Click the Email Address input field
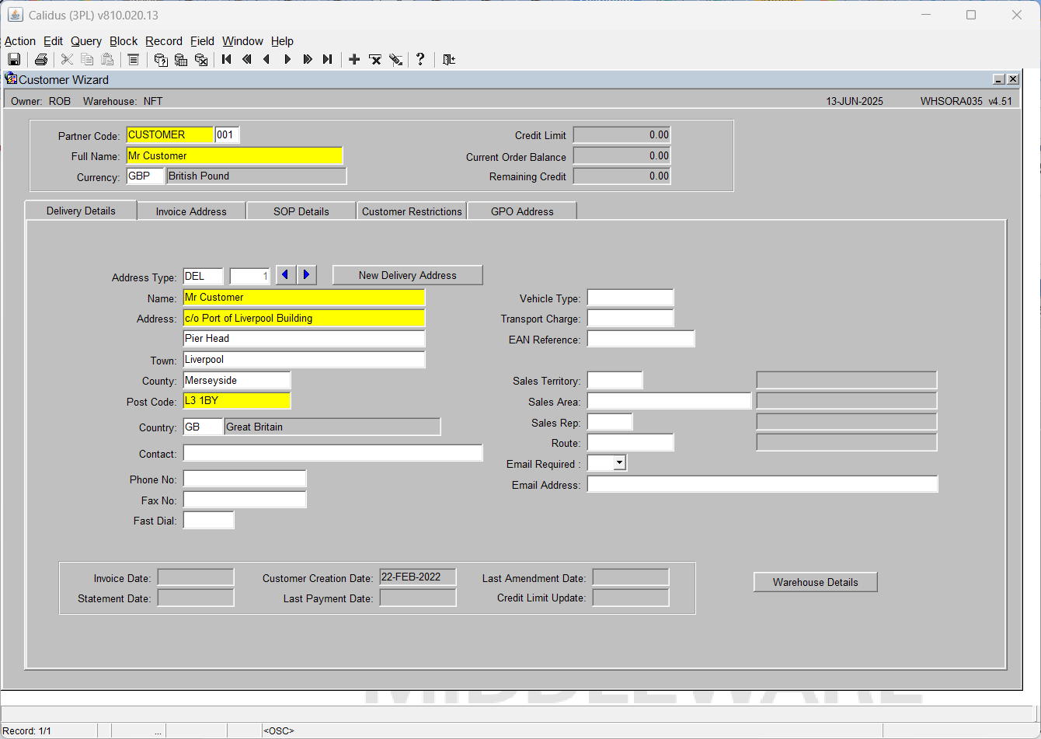This screenshot has height=739, width=1041. pos(762,484)
